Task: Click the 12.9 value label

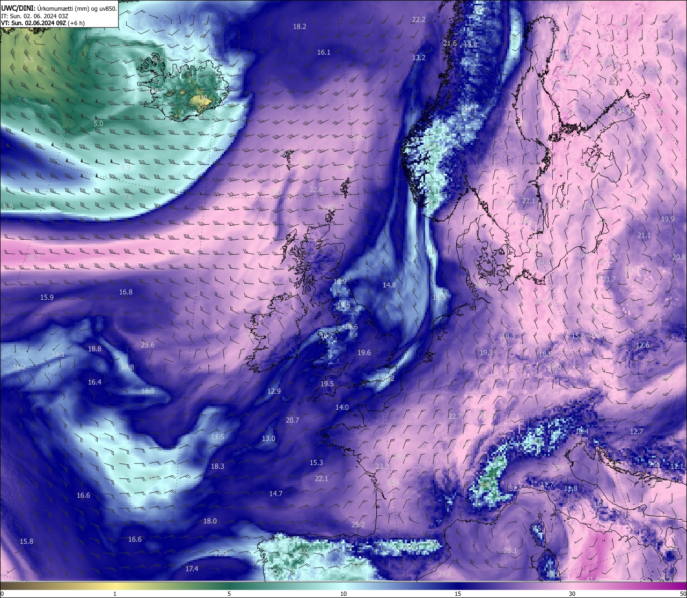Action: pyautogui.click(x=274, y=391)
